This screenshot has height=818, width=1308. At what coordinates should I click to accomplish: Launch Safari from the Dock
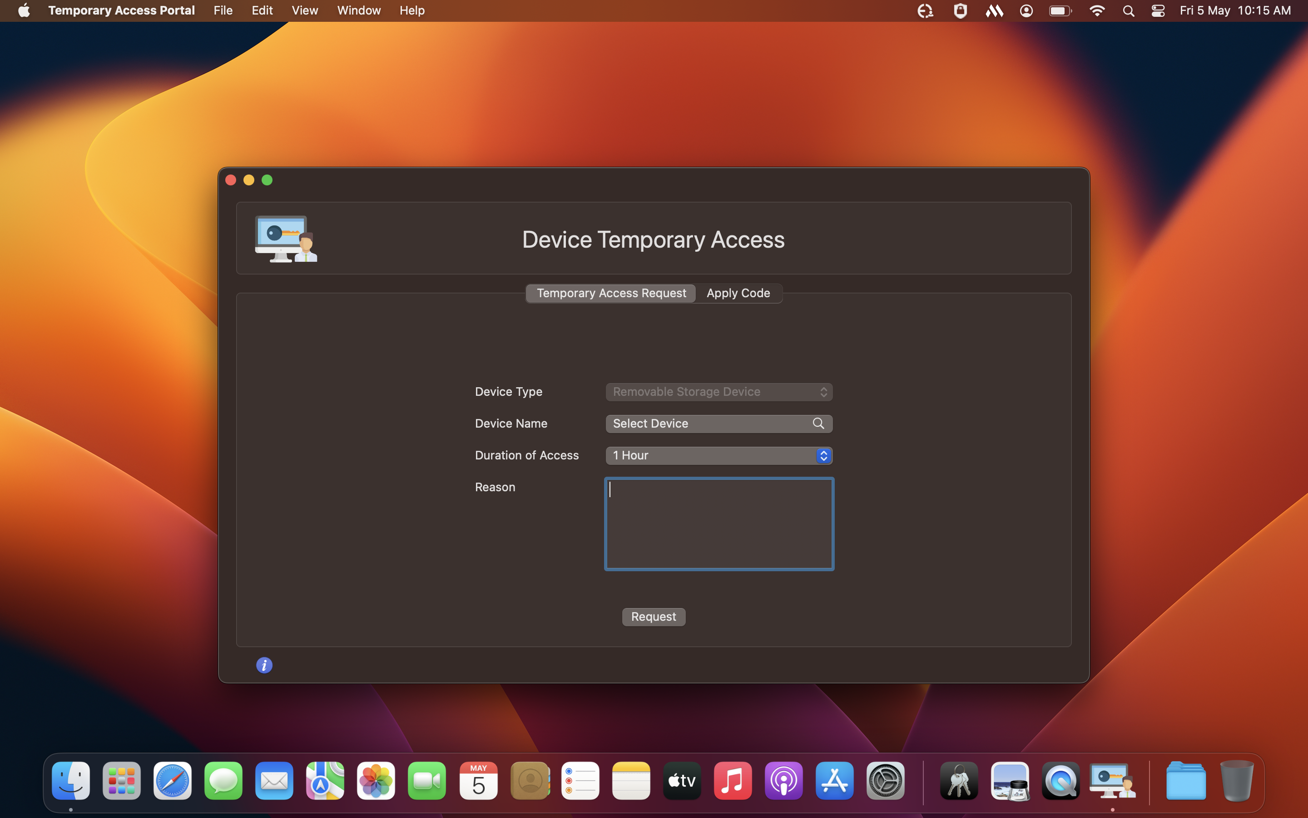click(x=172, y=781)
